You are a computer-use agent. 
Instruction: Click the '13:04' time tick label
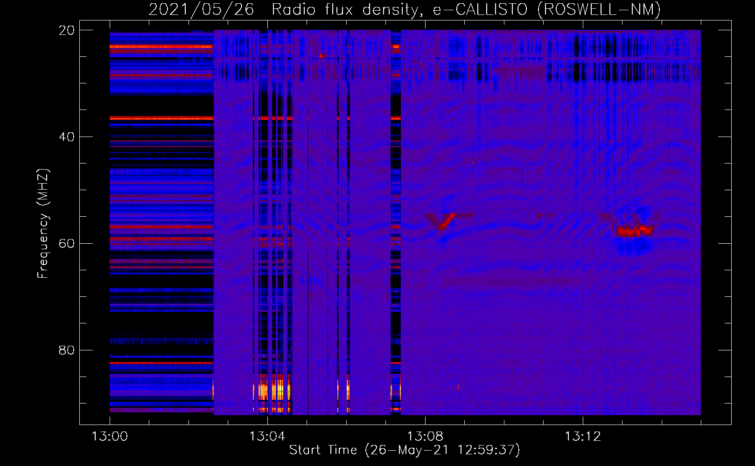(267, 437)
